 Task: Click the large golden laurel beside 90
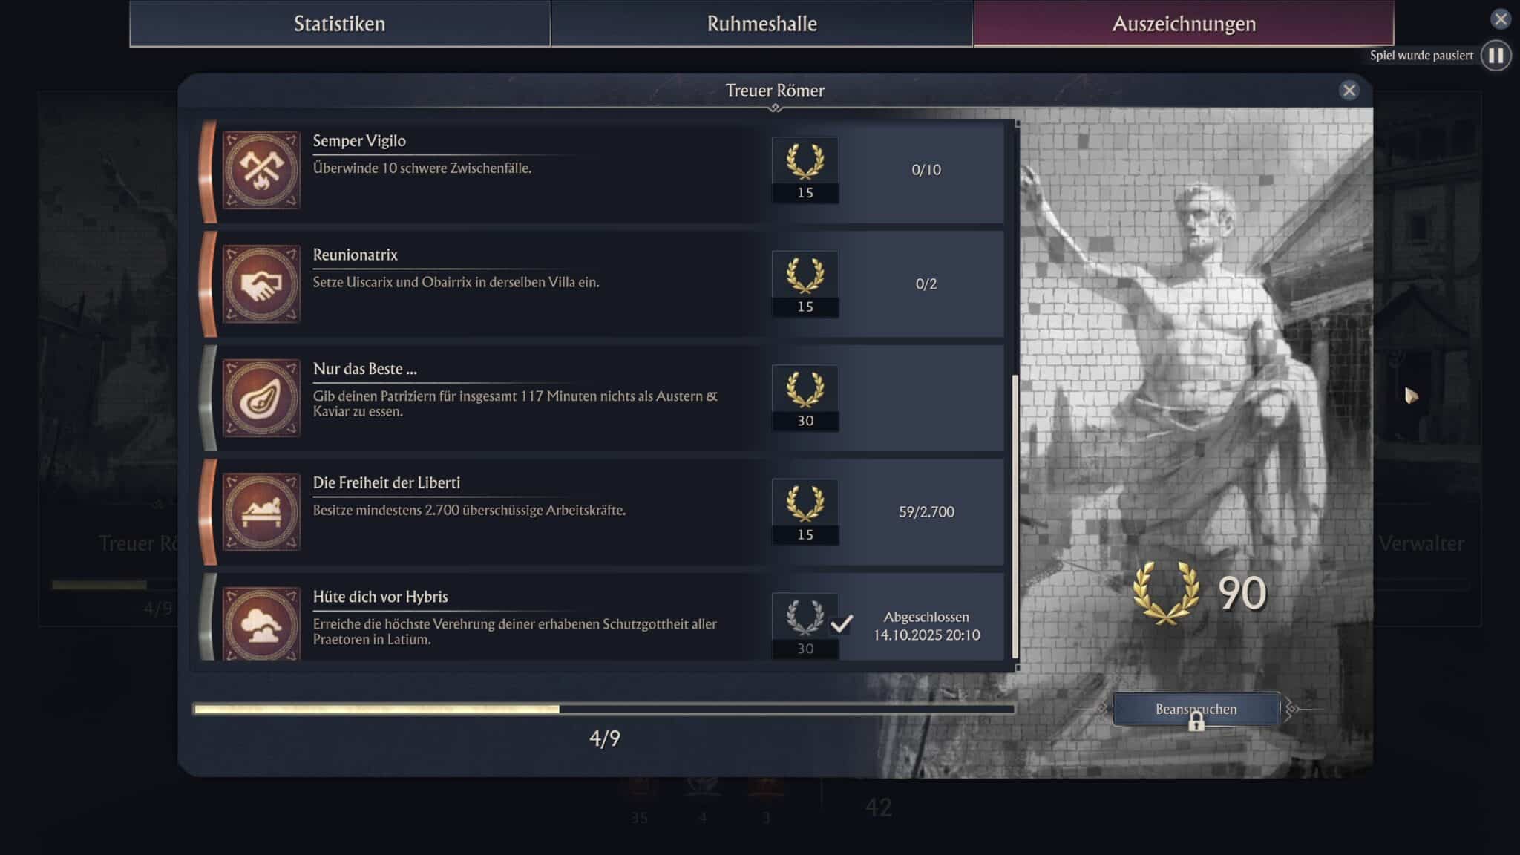[x=1166, y=592]
